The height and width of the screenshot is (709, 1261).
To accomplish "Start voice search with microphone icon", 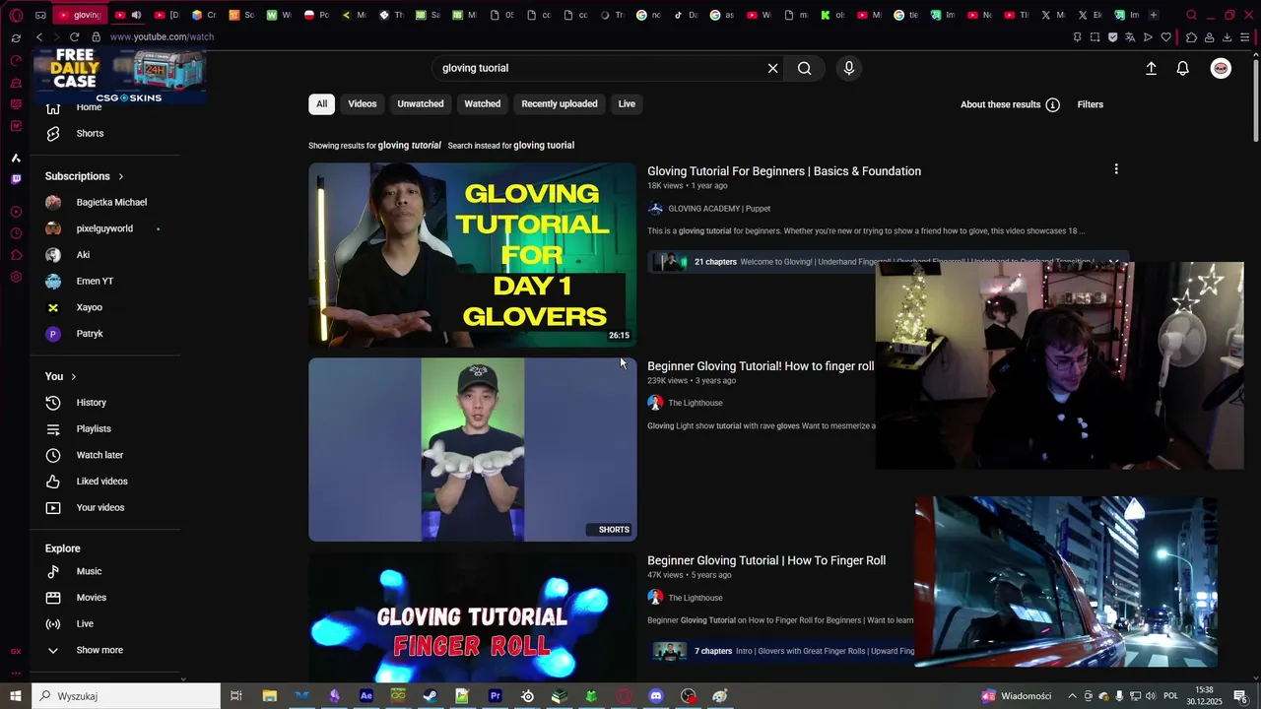I will point(849,68).
